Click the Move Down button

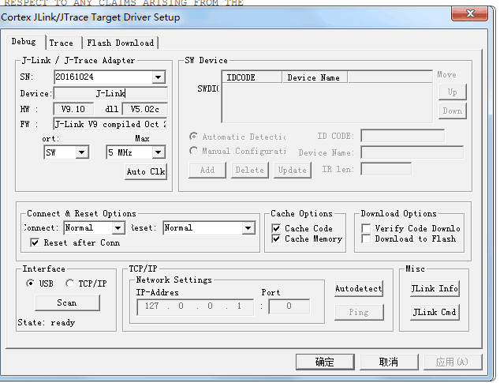[453, 111]
